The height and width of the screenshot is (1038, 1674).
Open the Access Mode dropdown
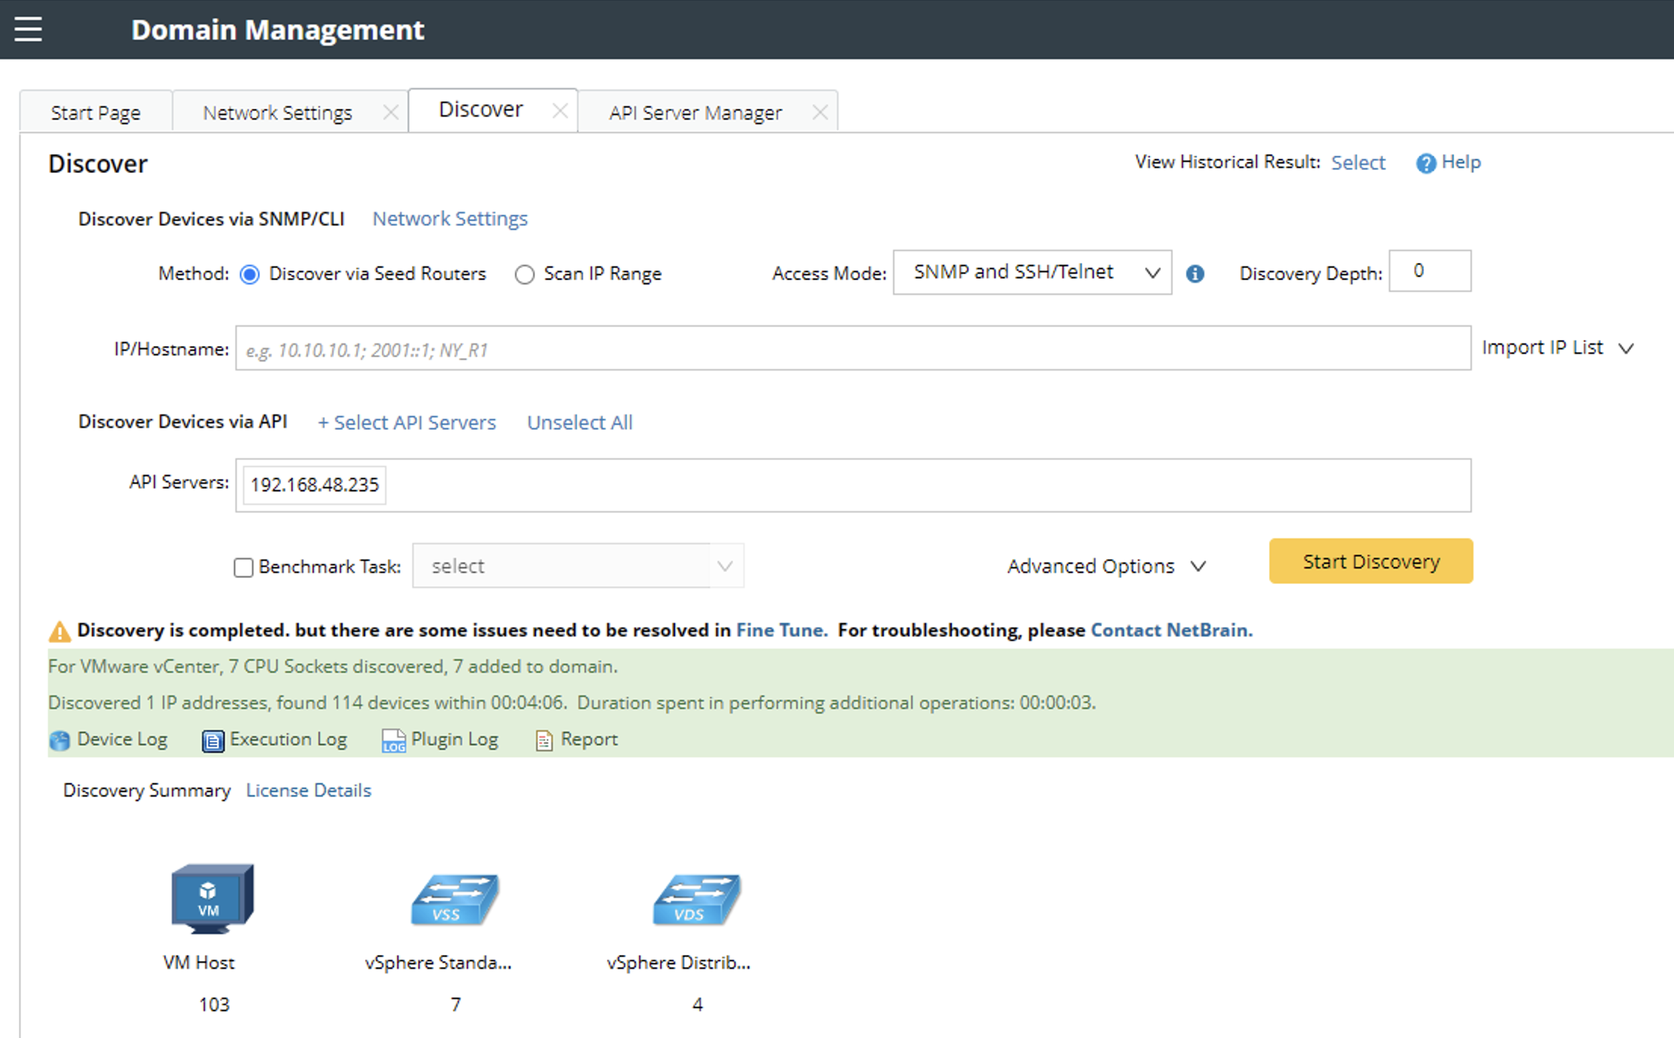click(x=1031, y=272)
